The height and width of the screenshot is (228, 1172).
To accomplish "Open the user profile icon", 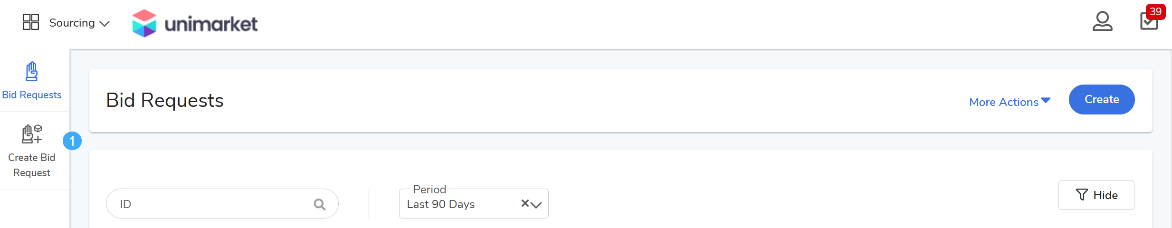I will click(x=1102, y=21).
